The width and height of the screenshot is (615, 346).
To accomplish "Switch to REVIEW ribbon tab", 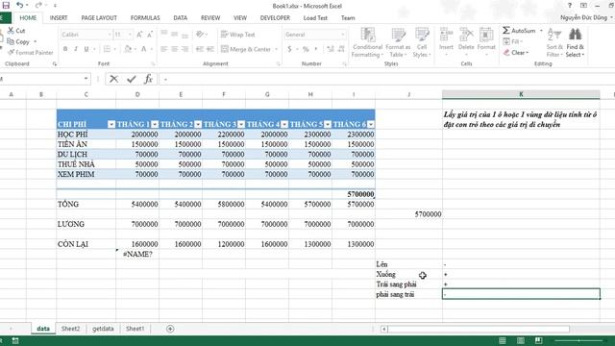I will [210, 18].
